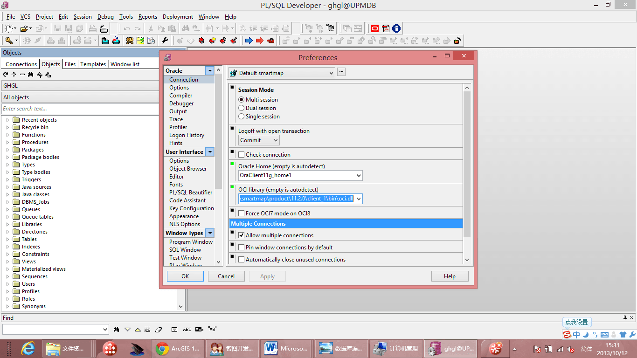Click the typewriter print setup icon
Screen dimensions: 637x358
click(x=104, y=28)
